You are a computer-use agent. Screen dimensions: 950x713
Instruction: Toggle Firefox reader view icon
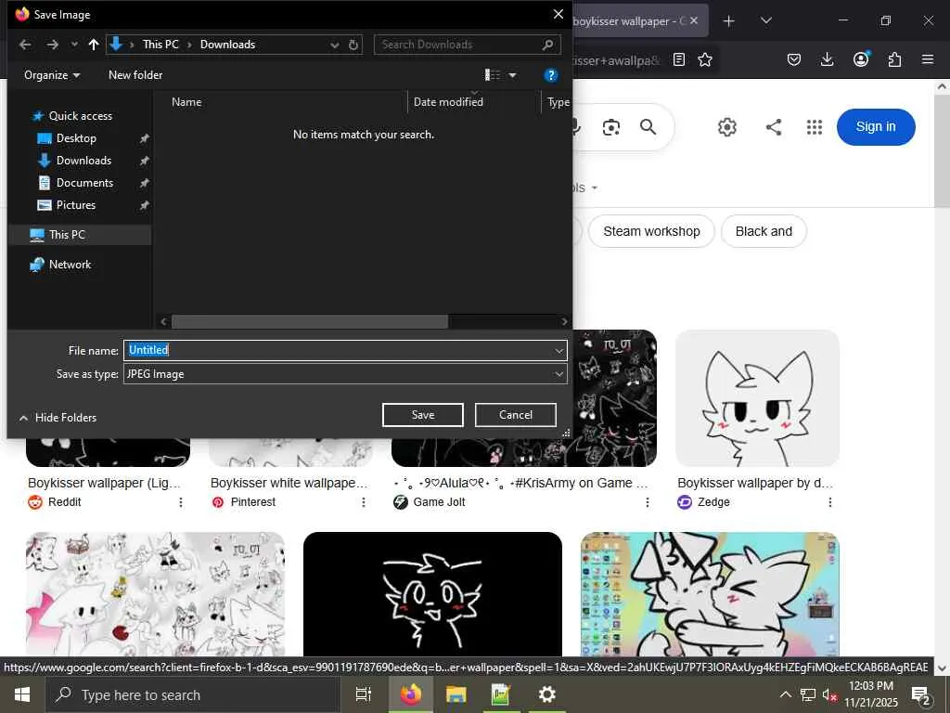[x=679, y=59]
